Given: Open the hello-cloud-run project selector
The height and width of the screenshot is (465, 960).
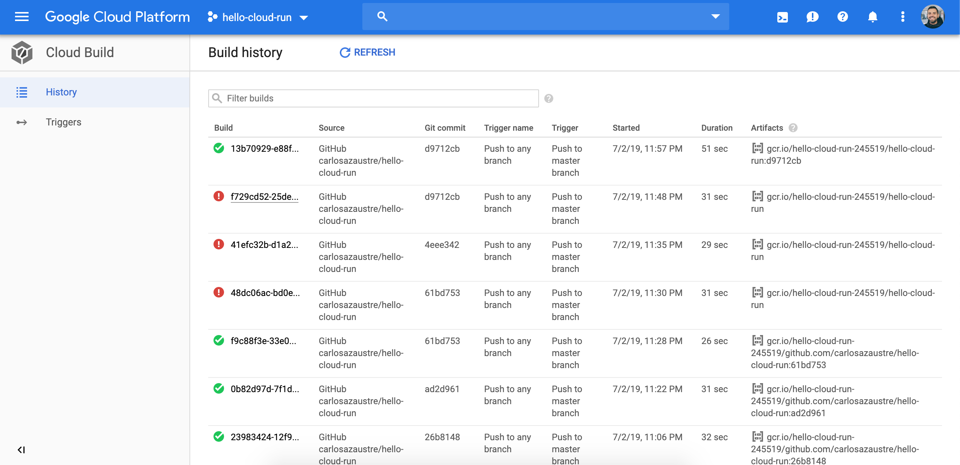Looking at the screenshot, I should click(258, 17).
